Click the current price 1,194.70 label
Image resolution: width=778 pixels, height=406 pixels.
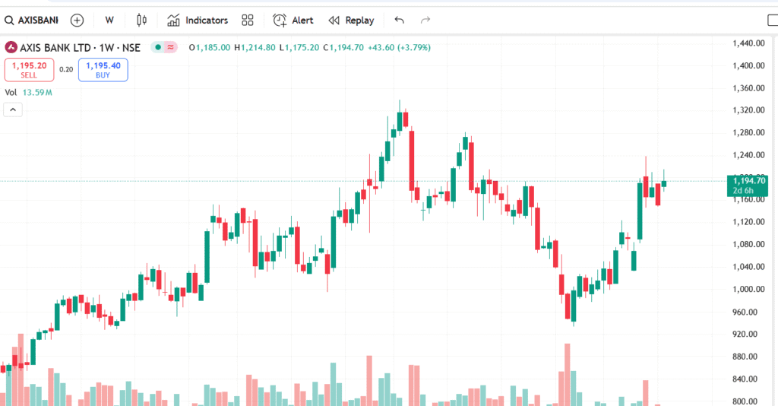pos(749,181)
